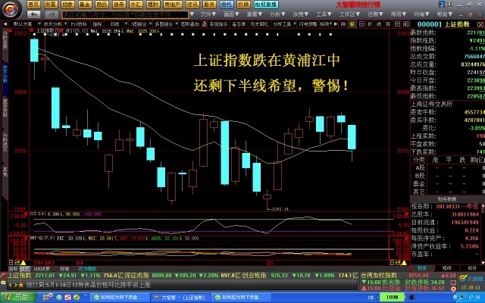Click the back arrow navigation button
This screenshot has width=485, height=303.
tap(34, 14)
